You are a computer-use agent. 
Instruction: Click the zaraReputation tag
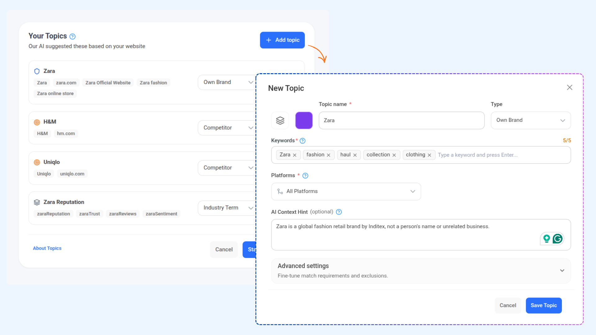(x=53, y=214)
